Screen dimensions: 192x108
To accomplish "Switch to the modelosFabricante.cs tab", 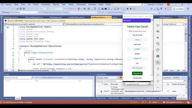I will 76,17.
